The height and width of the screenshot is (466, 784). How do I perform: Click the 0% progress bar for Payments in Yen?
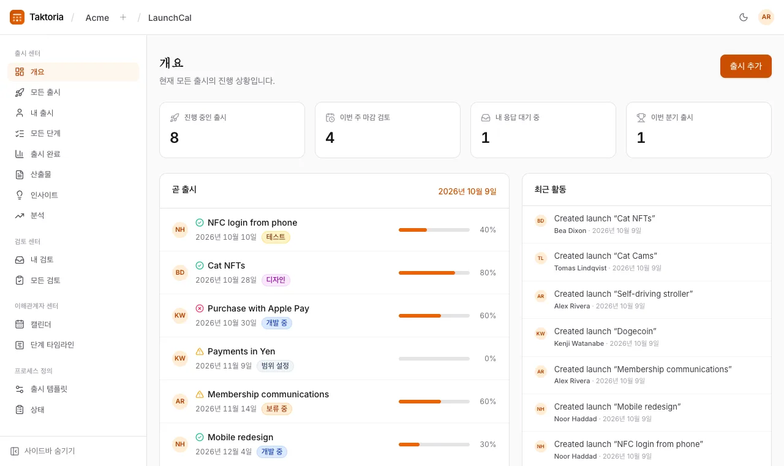[434, 359]
